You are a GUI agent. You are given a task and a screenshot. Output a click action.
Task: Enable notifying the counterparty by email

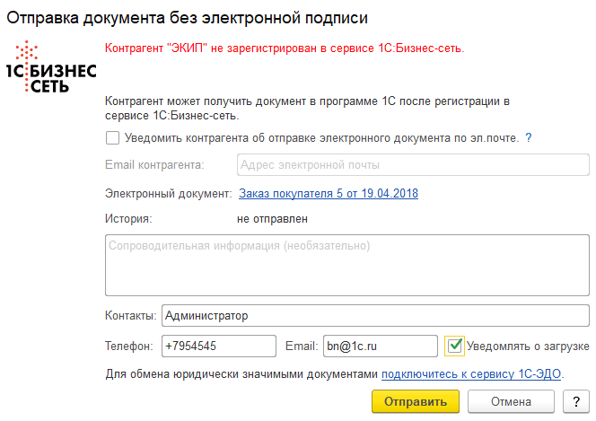coord(112,138)
